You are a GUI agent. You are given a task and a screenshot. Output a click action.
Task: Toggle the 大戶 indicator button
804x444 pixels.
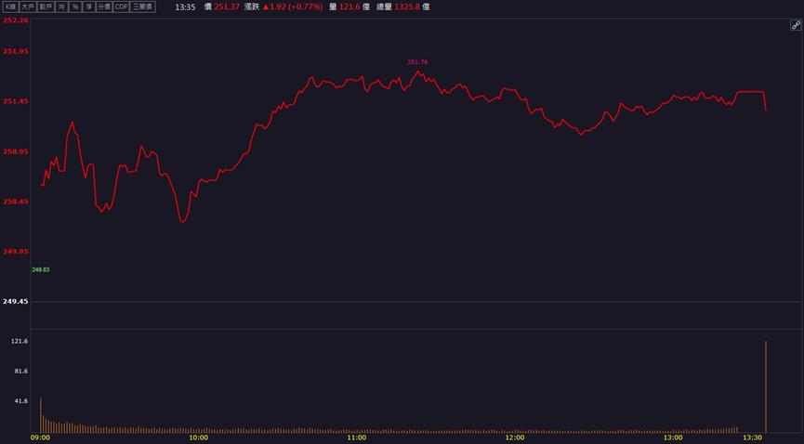point(28,7)
